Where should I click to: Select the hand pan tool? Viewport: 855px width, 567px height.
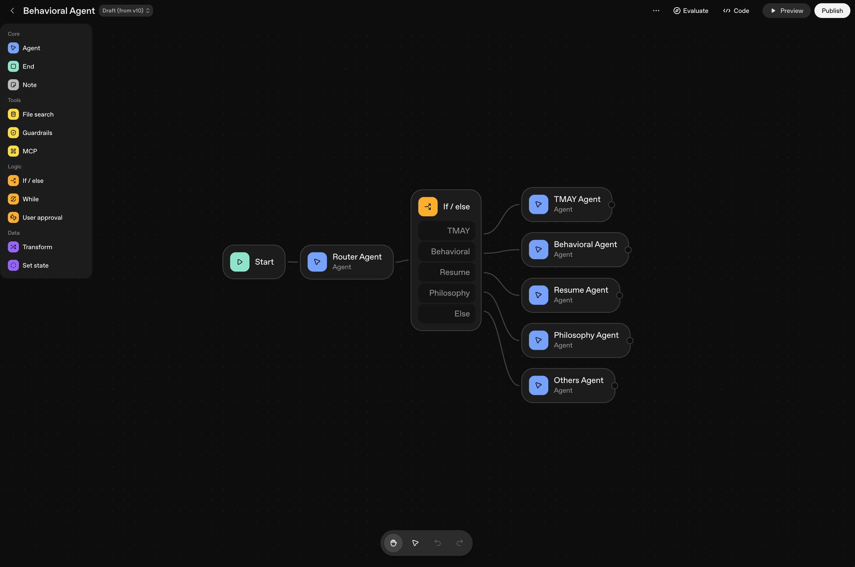393,543
